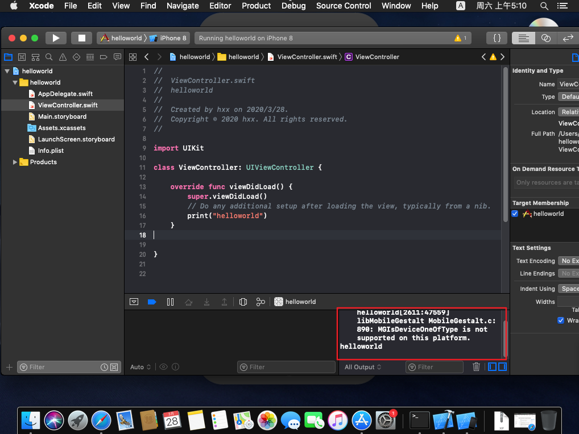Go forward in editor history

click(x=159, y=57)
